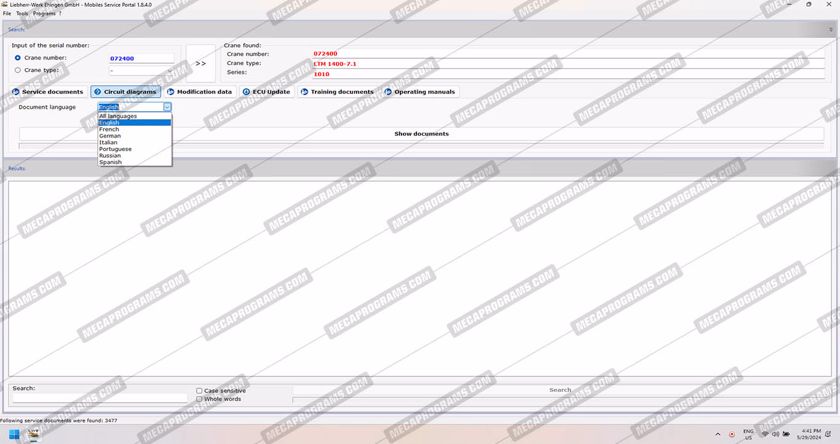Click the Crane number input field

141,58
